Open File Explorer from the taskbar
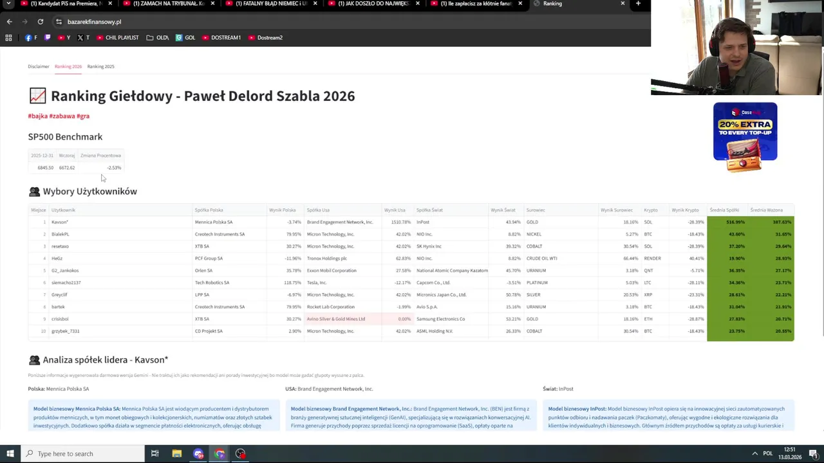 [177, 454]
